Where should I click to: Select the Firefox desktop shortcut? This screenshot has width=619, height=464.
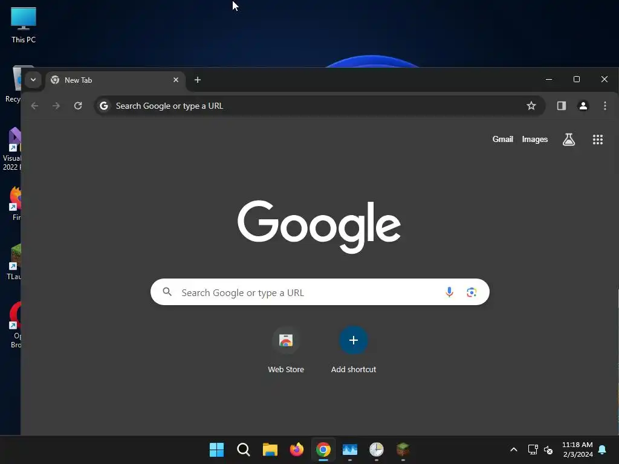pos(15,204)
